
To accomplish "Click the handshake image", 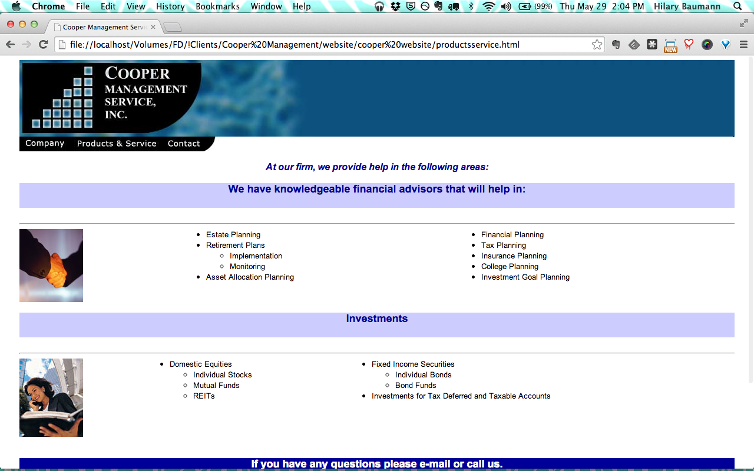I will [51, 266].
